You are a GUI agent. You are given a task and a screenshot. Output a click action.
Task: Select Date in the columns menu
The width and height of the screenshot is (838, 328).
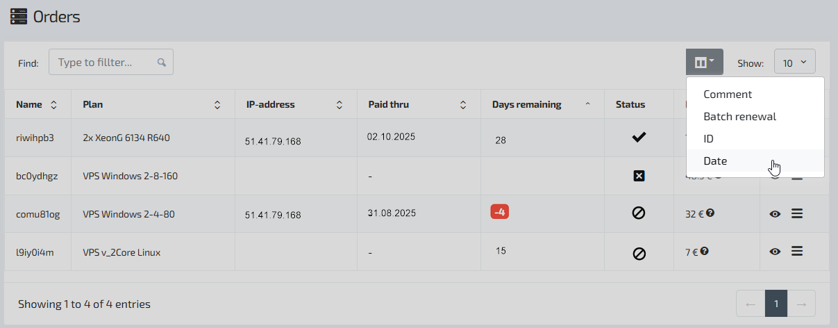(715, 161)
